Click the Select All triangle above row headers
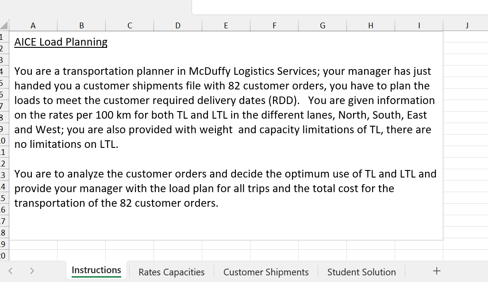 click(4, 25)
